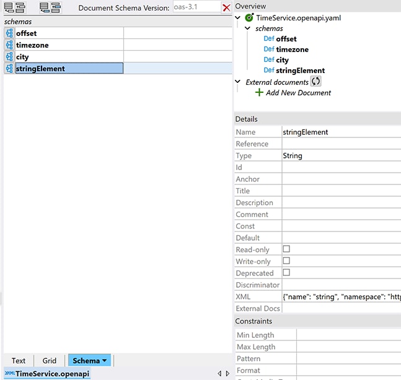Click the External Docs value field
Viewport: 401px width, 380px height.
342,308
